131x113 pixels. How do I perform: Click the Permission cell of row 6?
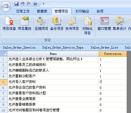click(x=113, y=88)
